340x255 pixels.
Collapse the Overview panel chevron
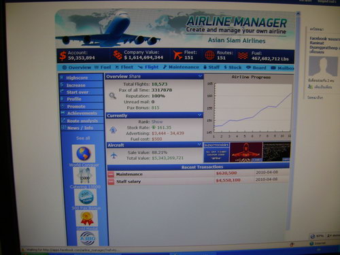(x=200, y=76)
